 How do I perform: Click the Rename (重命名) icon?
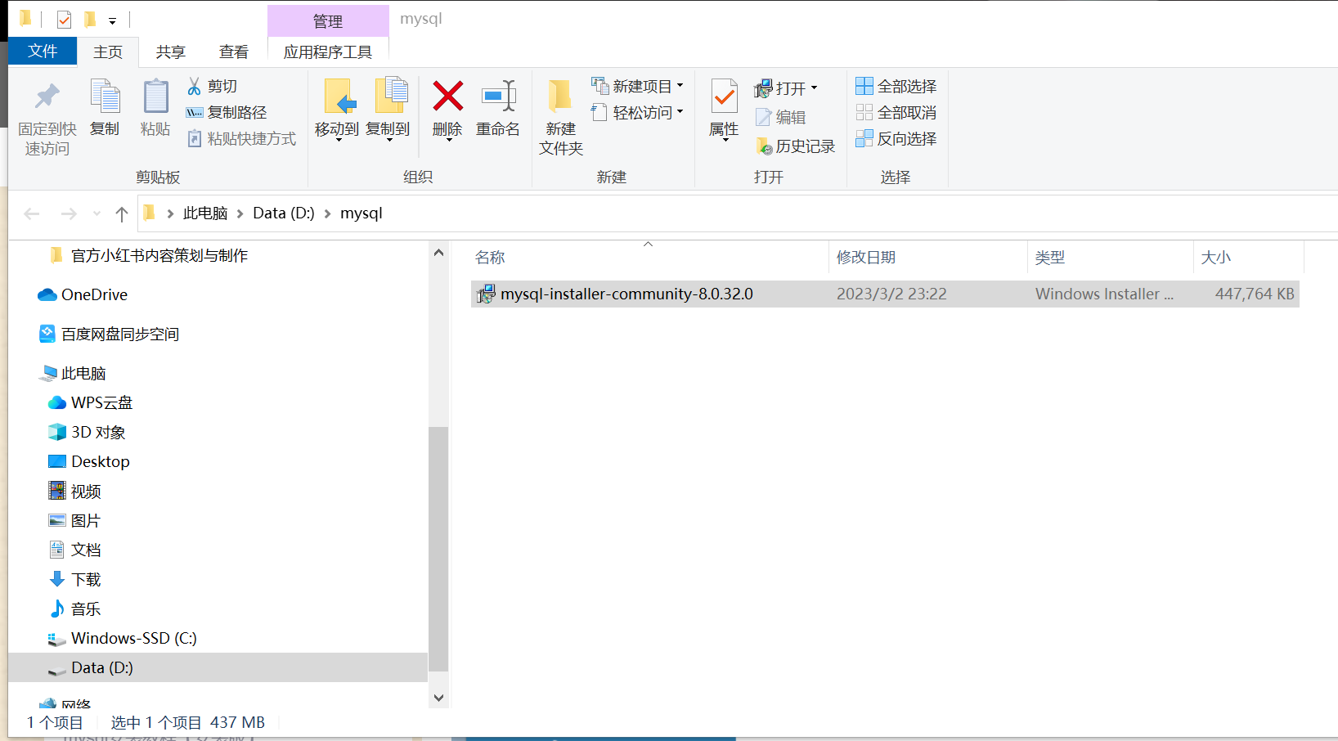[x=498, y=97]
